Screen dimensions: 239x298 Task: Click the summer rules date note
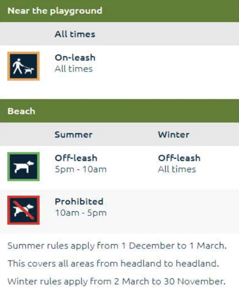coord(117,246)
